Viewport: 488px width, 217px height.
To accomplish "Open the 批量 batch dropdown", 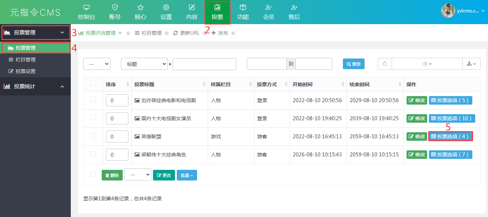I will point(187,175).
